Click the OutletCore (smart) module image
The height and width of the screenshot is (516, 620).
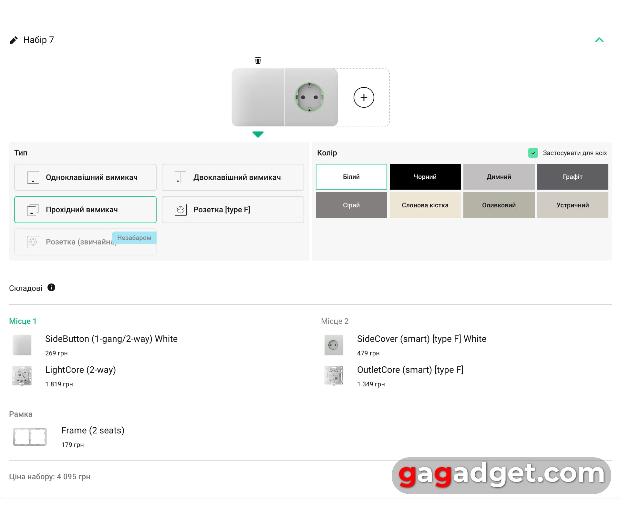[x=334, y=376]
